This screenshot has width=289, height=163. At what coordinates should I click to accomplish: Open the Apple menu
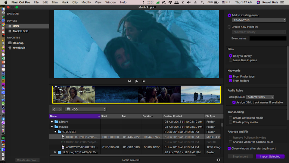click(6, 2)
